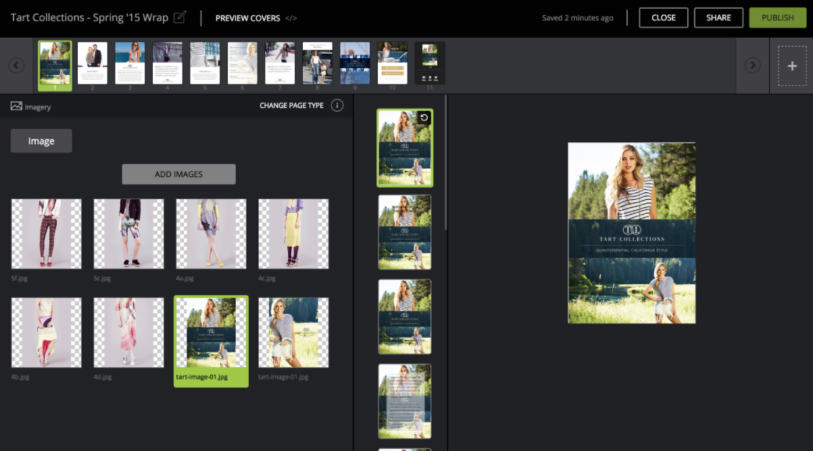The width and height of the screenshot is (813, 451).
Task: Click the next pages arrow in the page strip
Action: tap(752, 65)
